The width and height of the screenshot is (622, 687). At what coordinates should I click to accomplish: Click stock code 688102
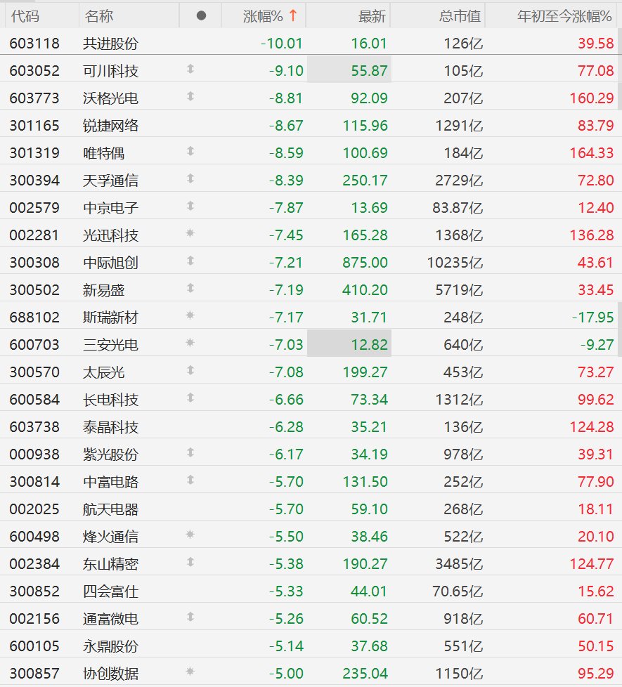[34, 318]
